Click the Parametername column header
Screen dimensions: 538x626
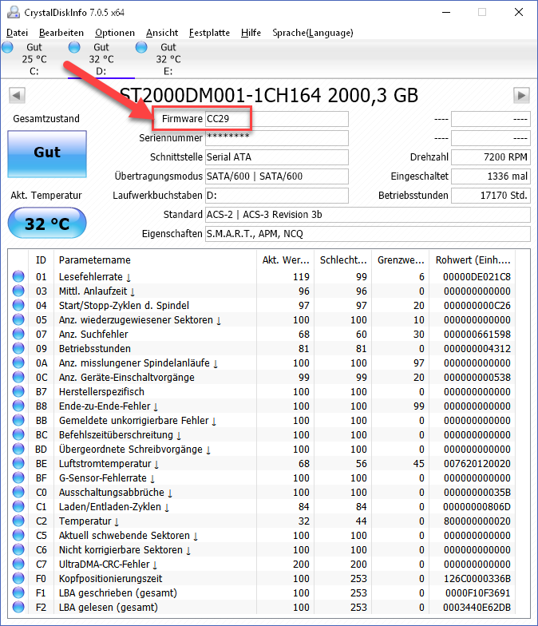point(155,260)
